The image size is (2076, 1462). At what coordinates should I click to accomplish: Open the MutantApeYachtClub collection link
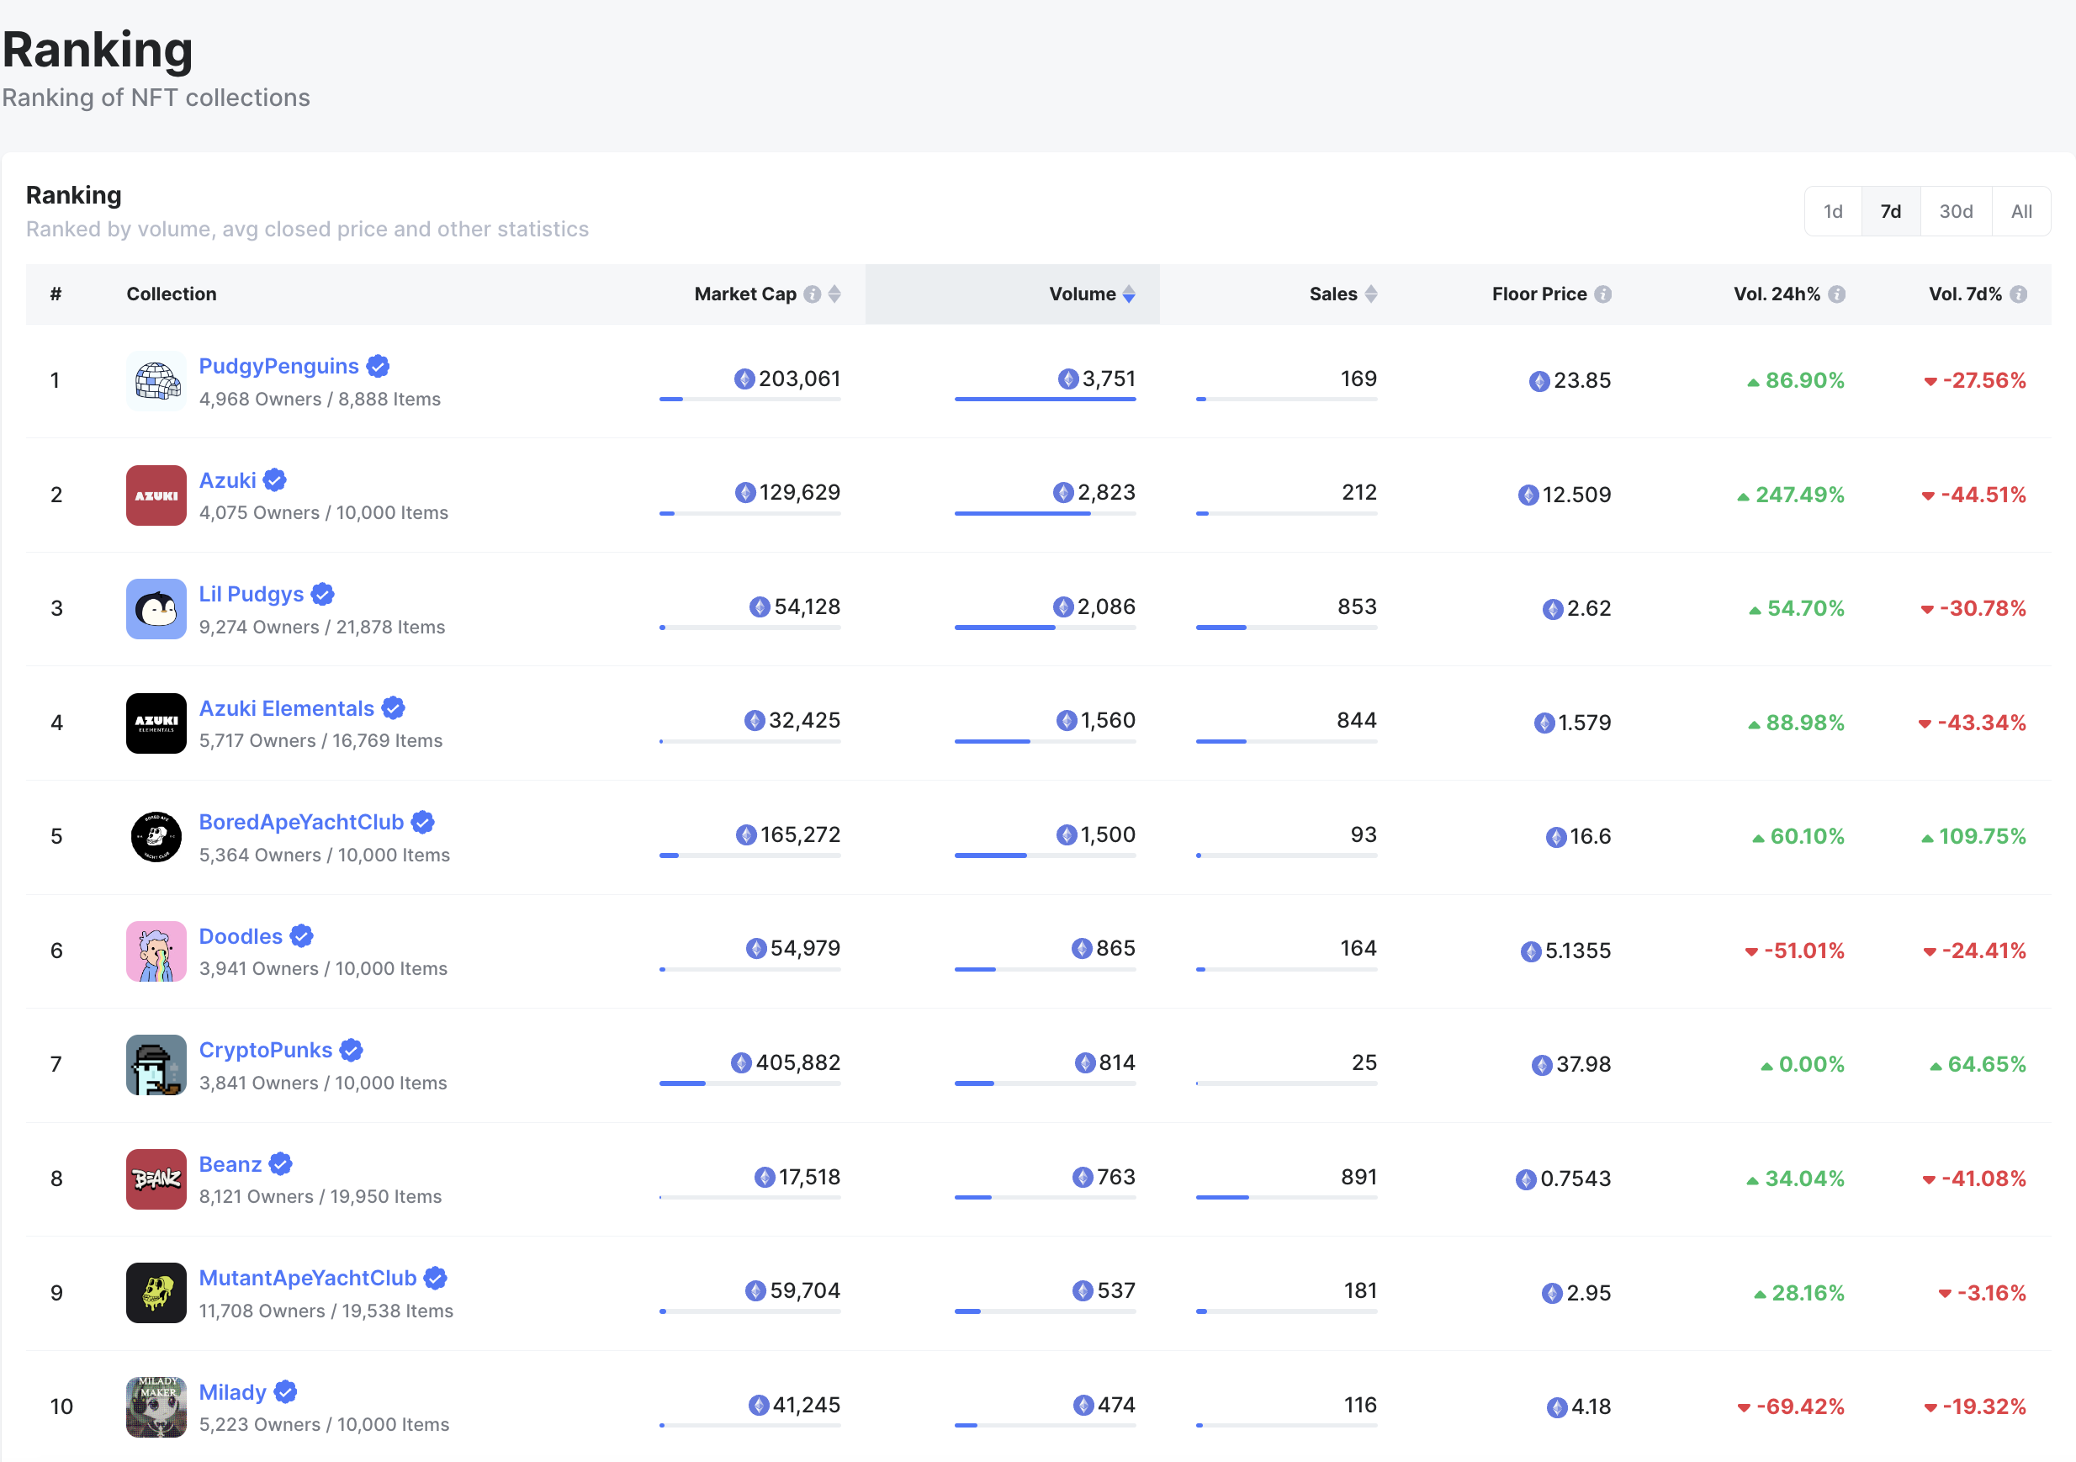coord(307,1278)
